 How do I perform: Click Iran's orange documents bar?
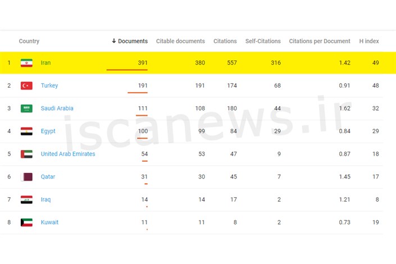pyautogui.click(x=127, y=70)
